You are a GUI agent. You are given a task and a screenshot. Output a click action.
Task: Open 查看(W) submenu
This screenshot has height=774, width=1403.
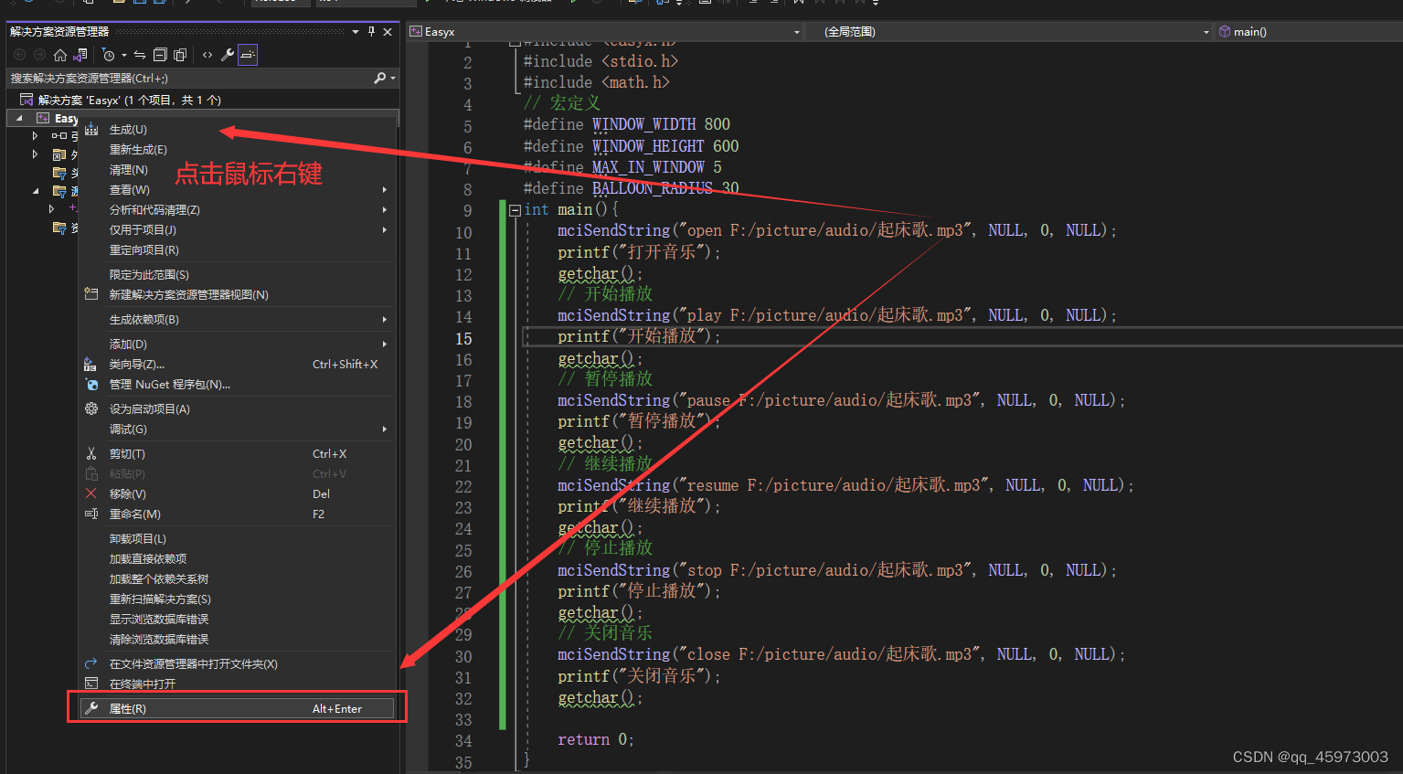point(238,190)
